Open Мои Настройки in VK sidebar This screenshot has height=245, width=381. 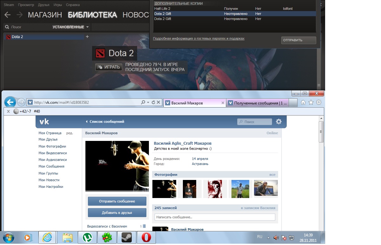point(51,187)
